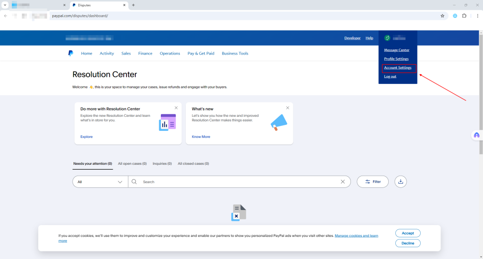The height and width of the screenshot is (259, 483).
Task: Open Profile Settings from account menu
Action: pos(396,59)
